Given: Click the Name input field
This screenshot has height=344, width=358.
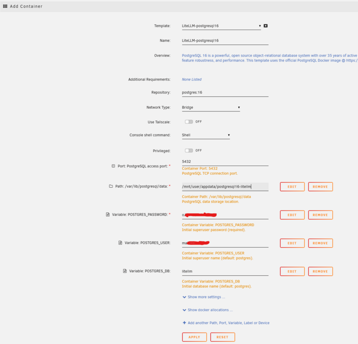Looking at the screenshot, I should point(225,41).
